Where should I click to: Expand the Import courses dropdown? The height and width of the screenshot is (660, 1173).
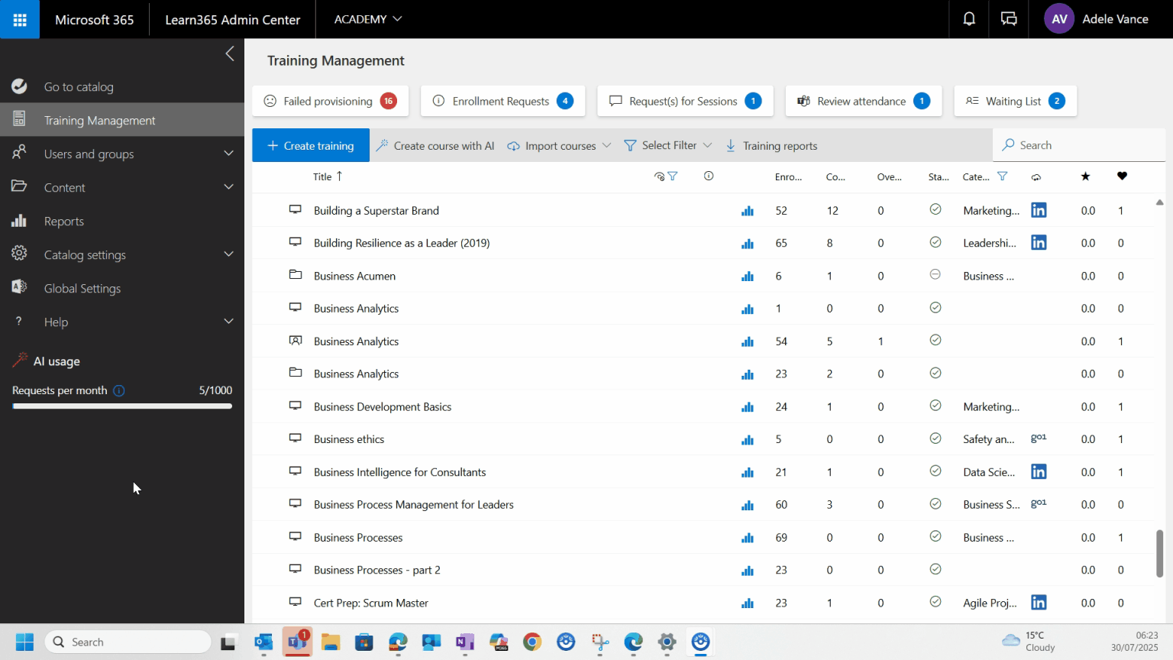(560, 145)
